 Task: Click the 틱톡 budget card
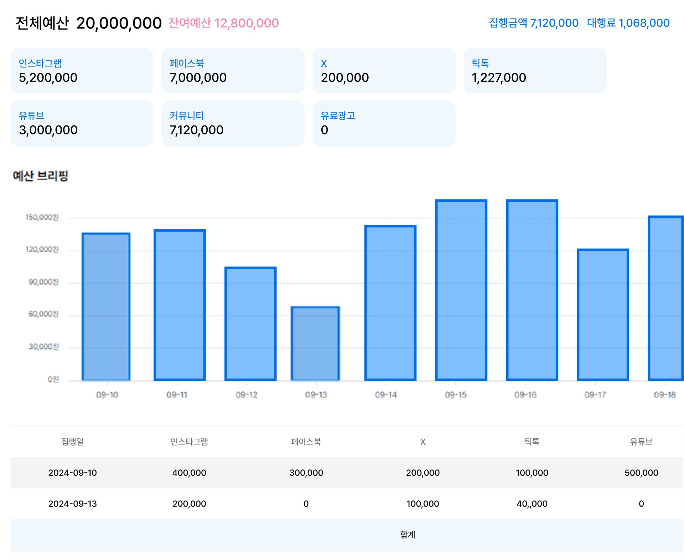(535, 71)
